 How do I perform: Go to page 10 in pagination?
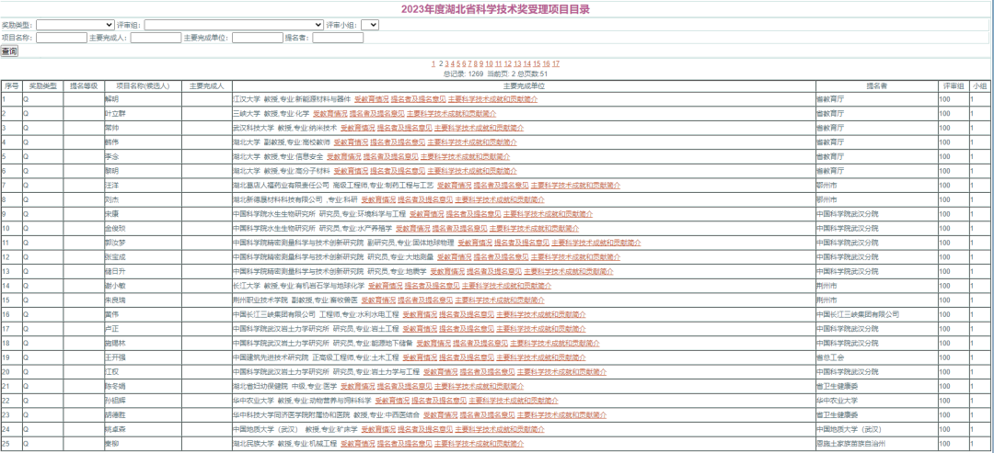(x=489, y=64)
